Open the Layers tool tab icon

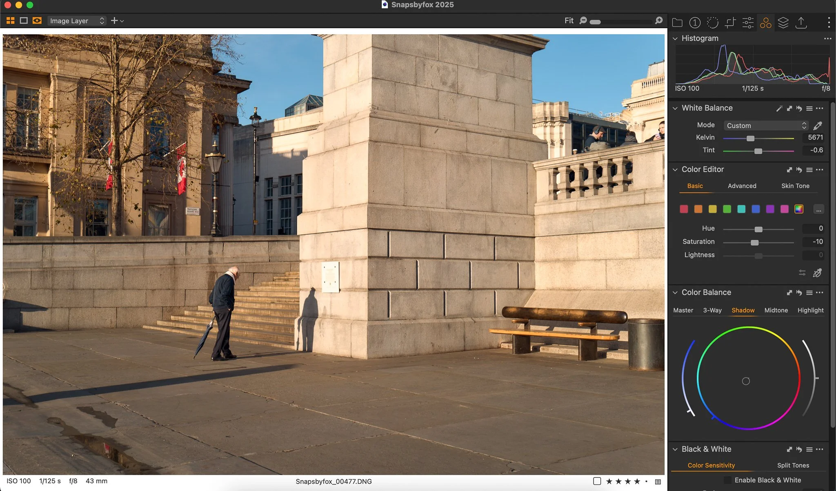(783, 23)
